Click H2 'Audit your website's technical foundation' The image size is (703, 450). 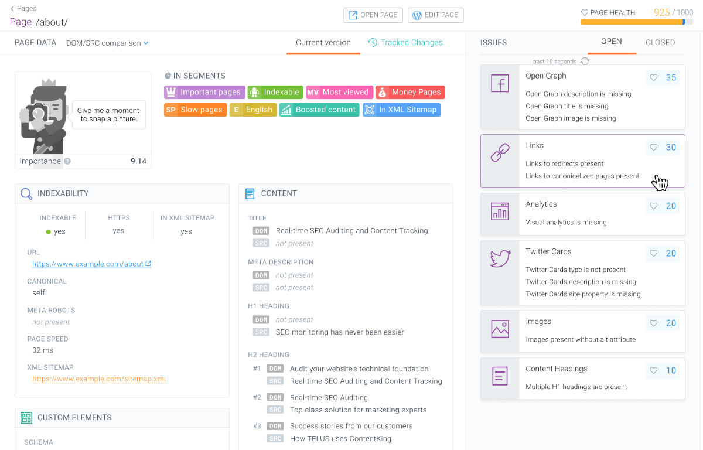pyautogui.click(x=359, y=369)
